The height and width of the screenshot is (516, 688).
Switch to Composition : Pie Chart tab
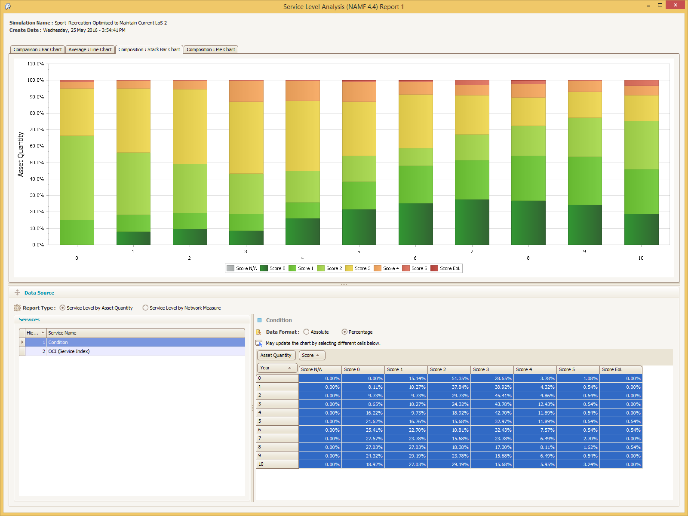tap(211, 49)
